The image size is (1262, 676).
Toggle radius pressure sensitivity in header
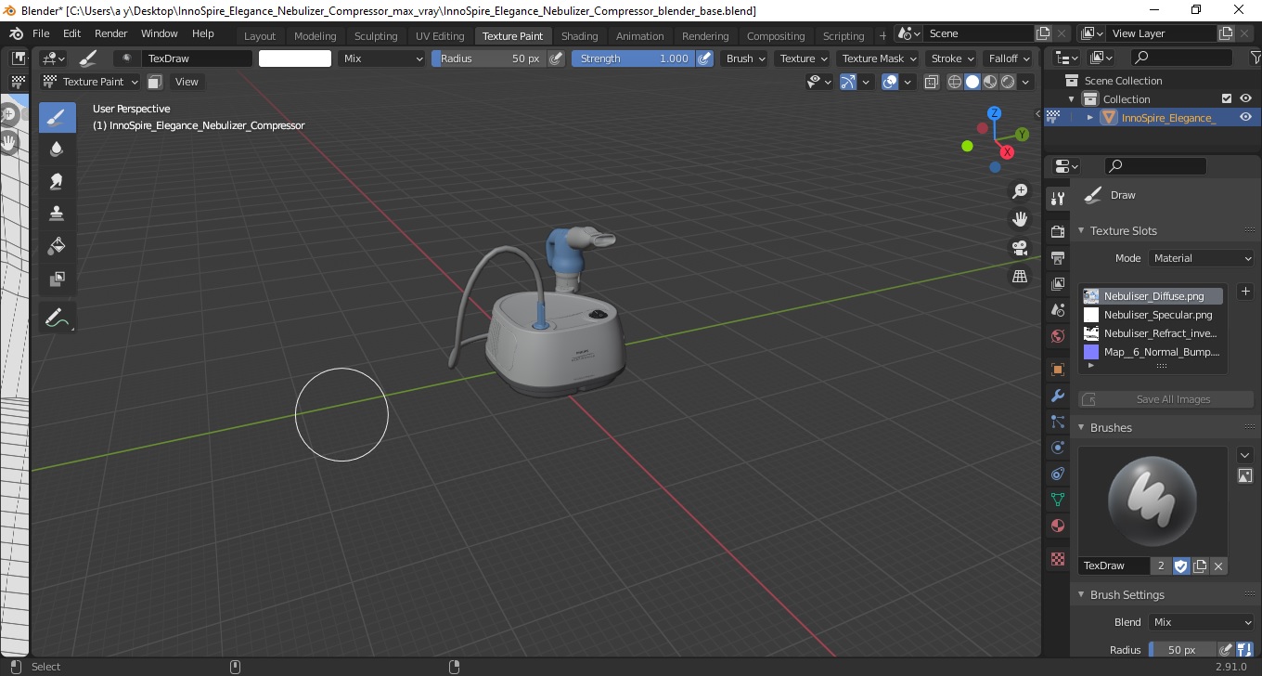556,58
